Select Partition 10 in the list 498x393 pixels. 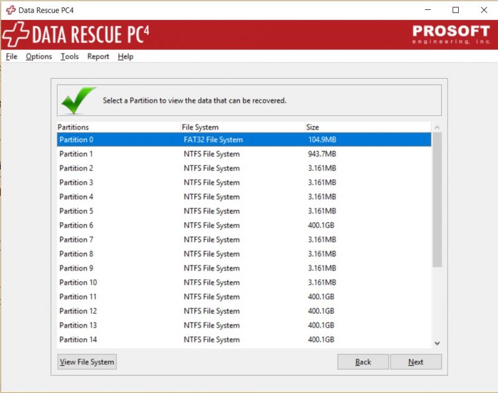point(244,282)
